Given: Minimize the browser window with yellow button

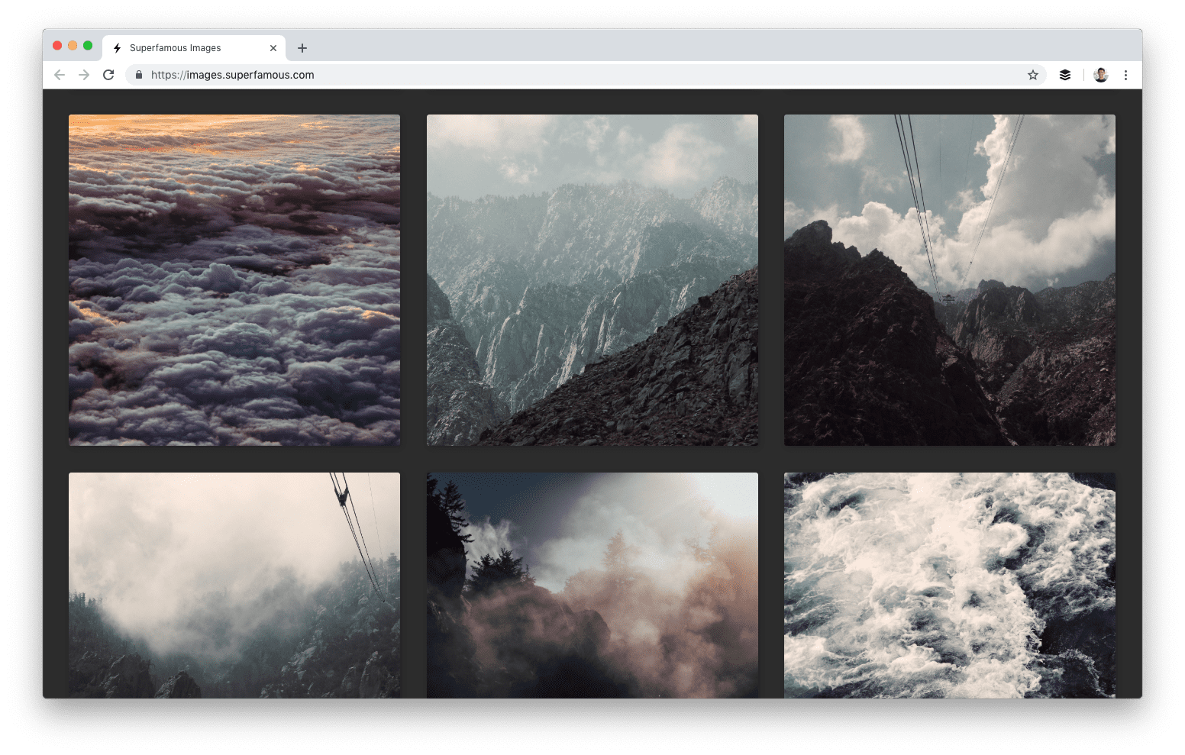Looking at the screenshot, I should tap(73, 46).
